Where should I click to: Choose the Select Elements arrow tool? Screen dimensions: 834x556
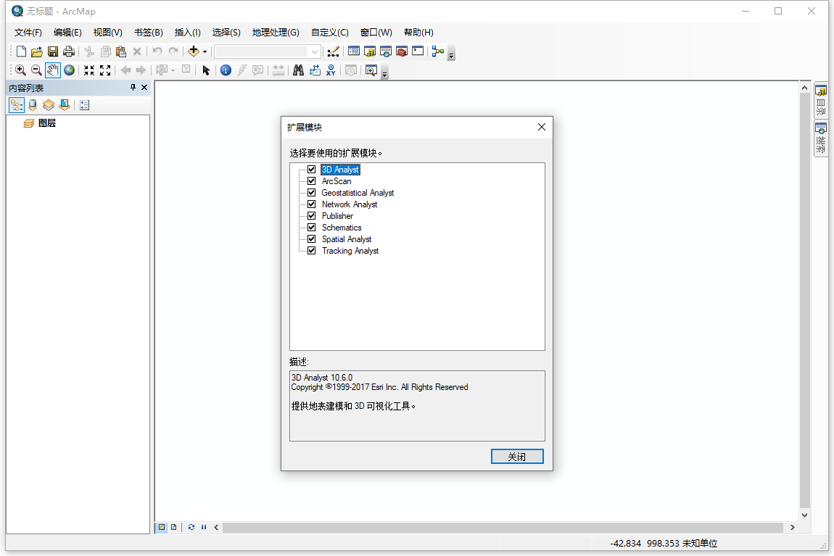pos(207,70)
